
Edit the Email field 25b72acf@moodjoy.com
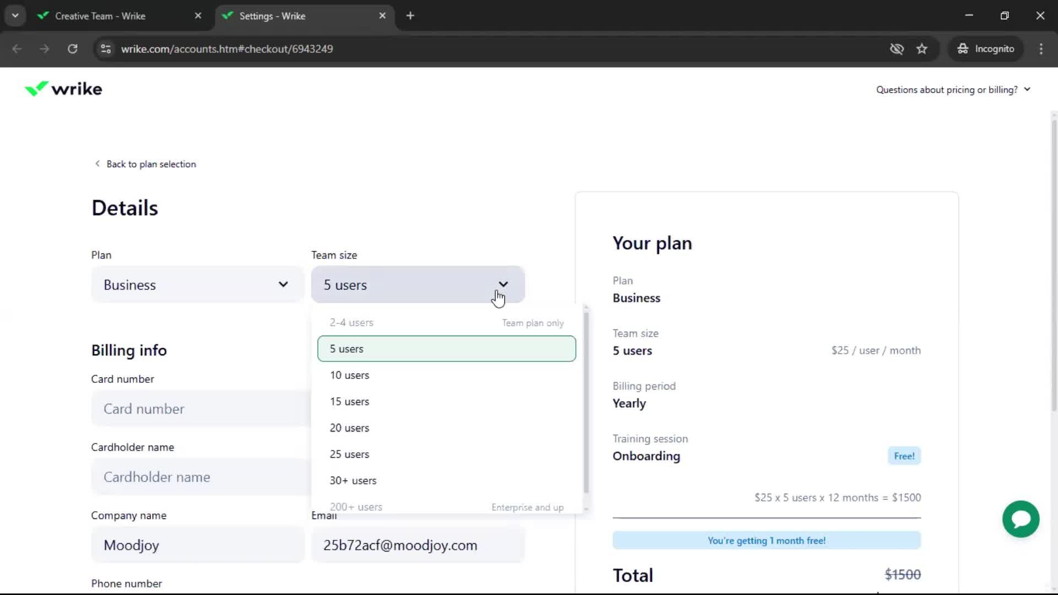click(x=418, y=545)
